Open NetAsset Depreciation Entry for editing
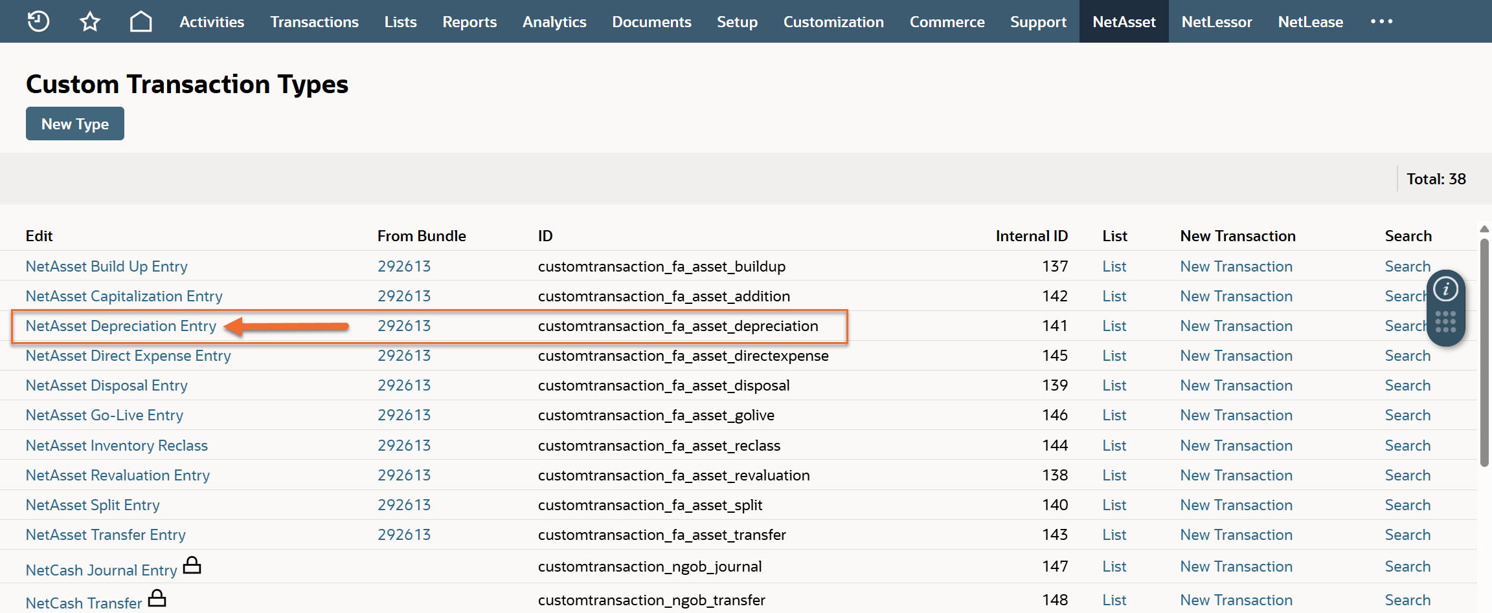The height and width of the screenshot is (613, 1492). coord(121,326)
